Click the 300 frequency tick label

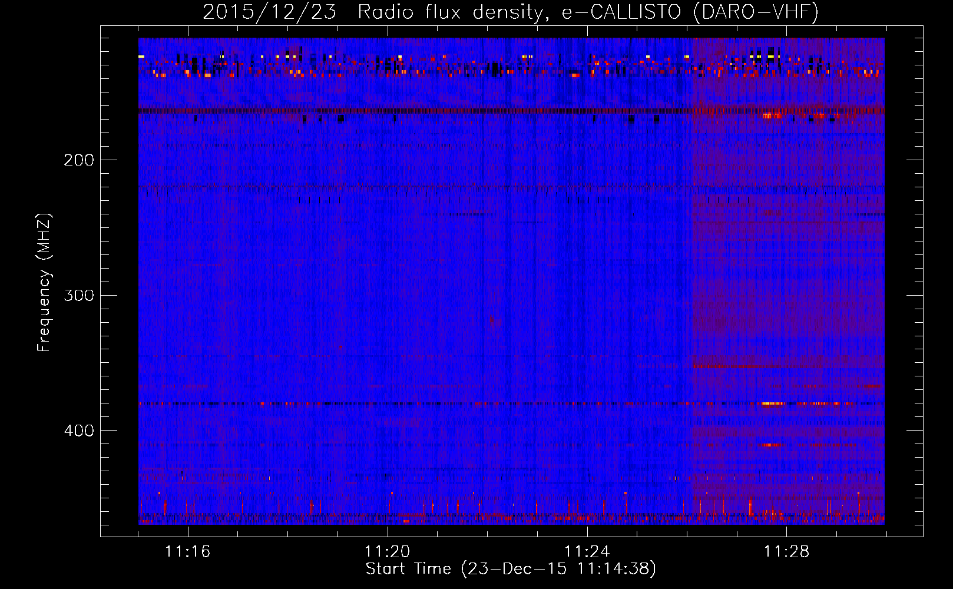click(78, 295)
